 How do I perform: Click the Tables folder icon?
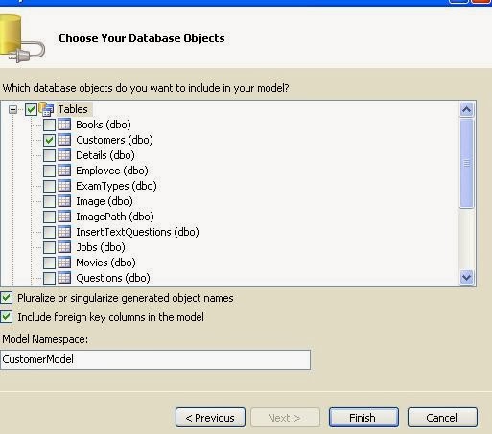pos(46,109)
